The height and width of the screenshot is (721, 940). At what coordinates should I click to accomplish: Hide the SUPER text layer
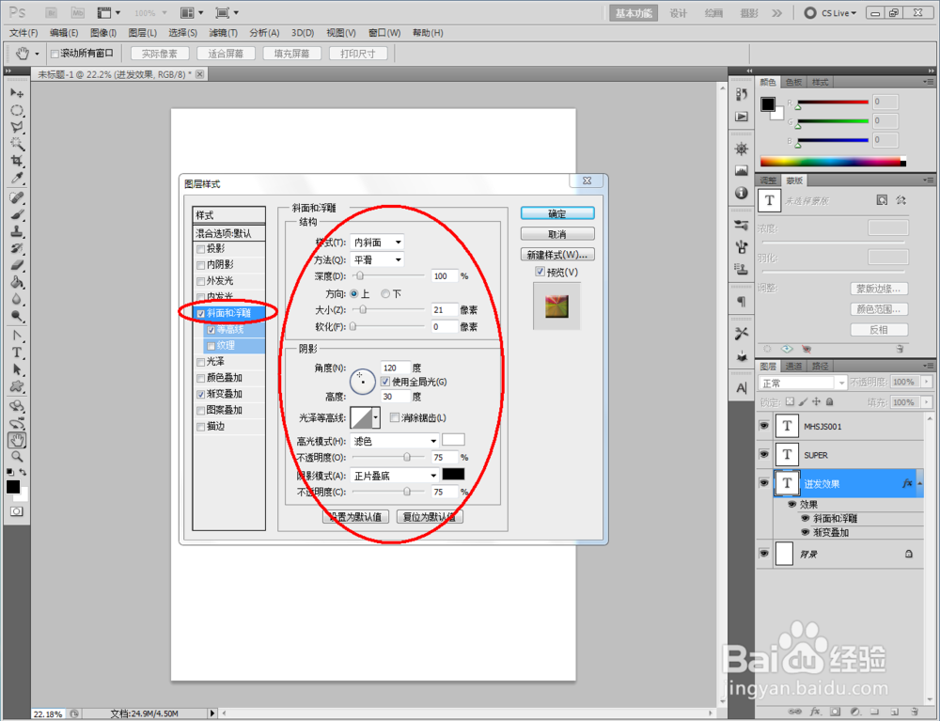point(763,454)
